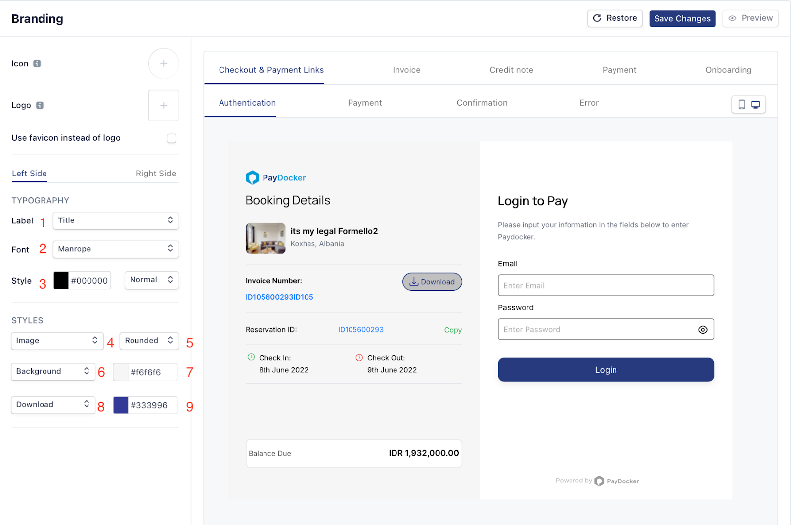791x525 pixels.
Task: Toggle password visibility eye icon
Action: (703, 330)
